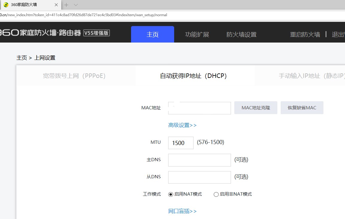Click the 从DNS input field

(x=200, y=177)
